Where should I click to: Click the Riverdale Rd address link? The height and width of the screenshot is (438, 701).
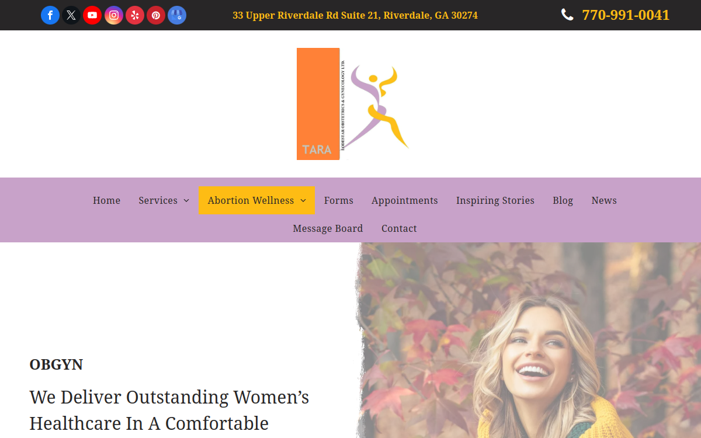(355, 15)
